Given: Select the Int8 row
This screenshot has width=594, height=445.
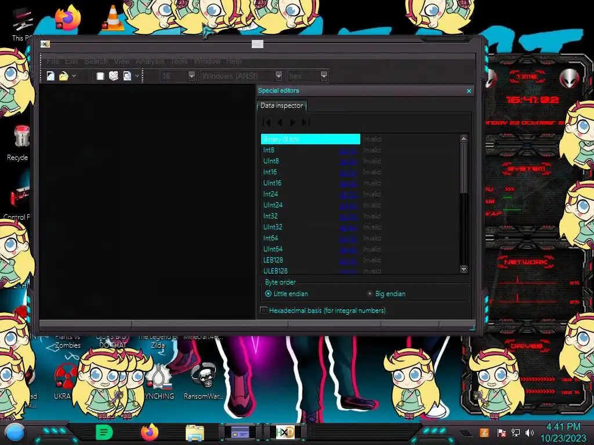Looking at the screenshot, I should (360, 150).
